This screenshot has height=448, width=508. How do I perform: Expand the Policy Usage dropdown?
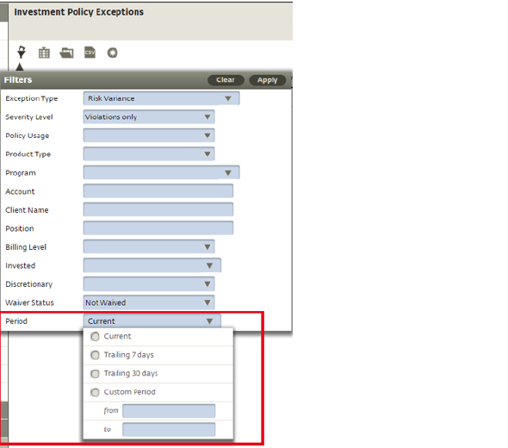[x=149, y=135]
